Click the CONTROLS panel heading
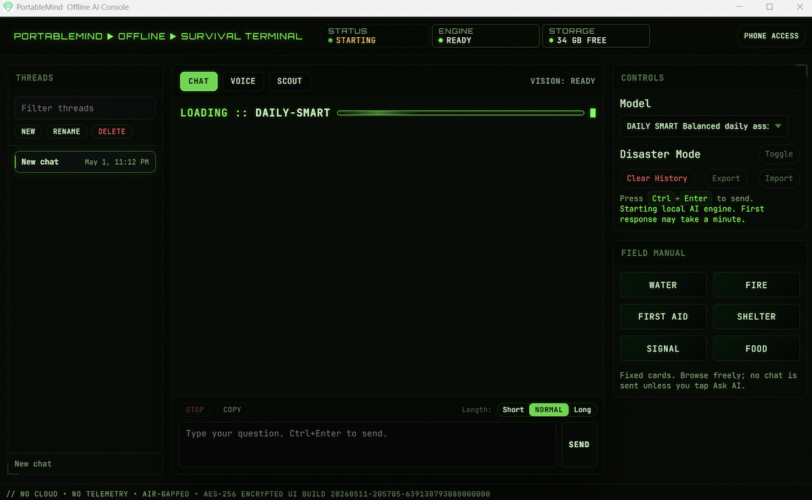Viewport: 812px width, 500px height. (x=643, y=78)
